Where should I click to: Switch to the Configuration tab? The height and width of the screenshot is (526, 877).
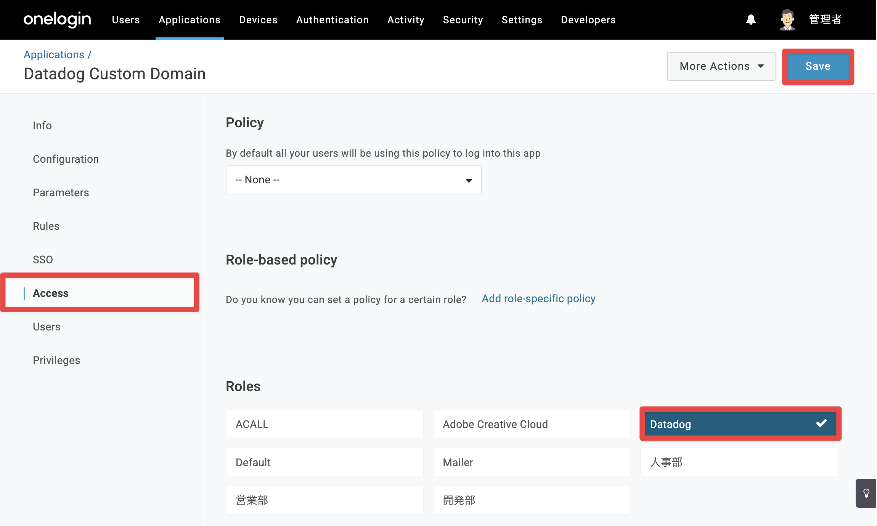pos(66,159)
